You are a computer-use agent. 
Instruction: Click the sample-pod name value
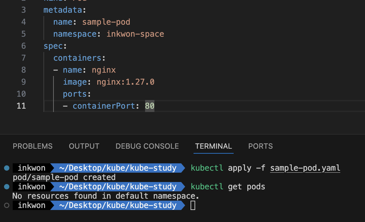(x=106, y=22)
